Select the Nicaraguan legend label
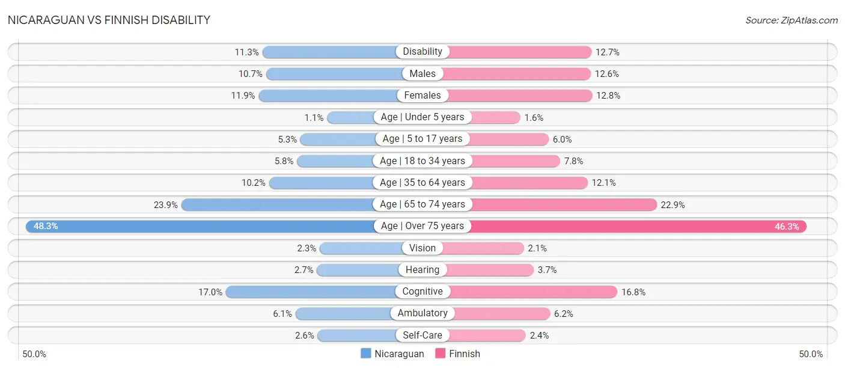Screen dimensions: 845x368 click(399, 354)
